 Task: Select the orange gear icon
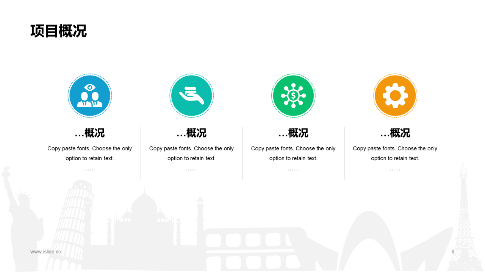coord(395,96)
